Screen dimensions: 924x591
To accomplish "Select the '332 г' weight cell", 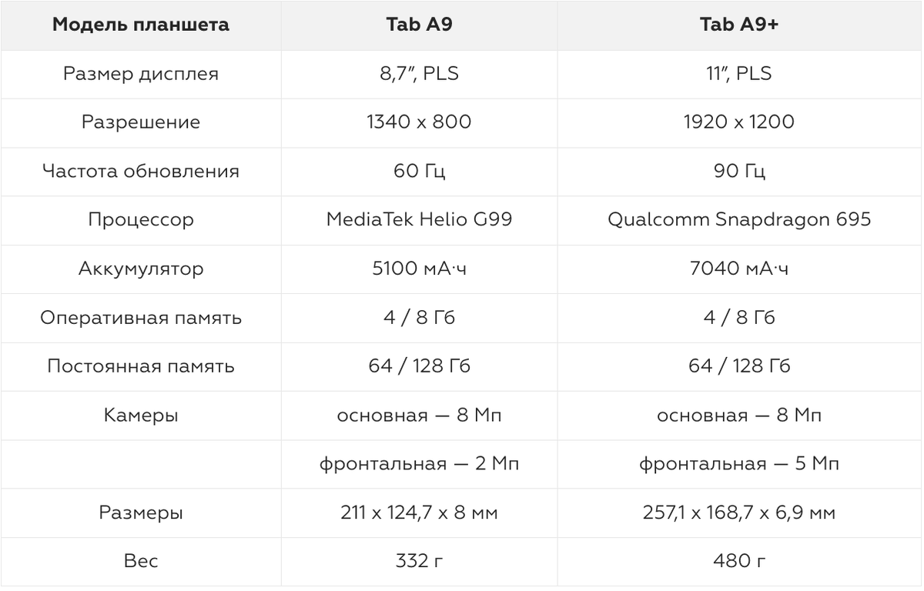I will 419,561.
